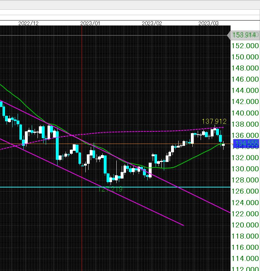Click the 128.000 axis price label
Screen dimensions: 260x271
pyautogui.click(x=245, y=180)
